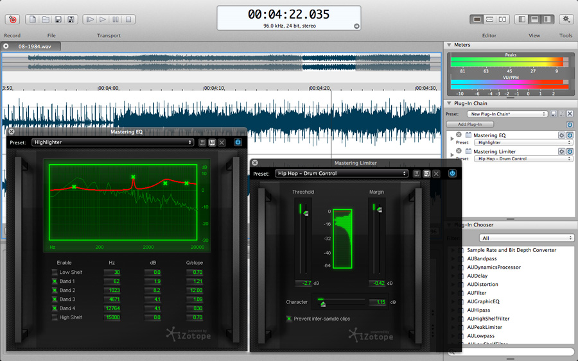
Task: Select the AUPeakLimiter plug-in
Action: (x=484, y=327)
